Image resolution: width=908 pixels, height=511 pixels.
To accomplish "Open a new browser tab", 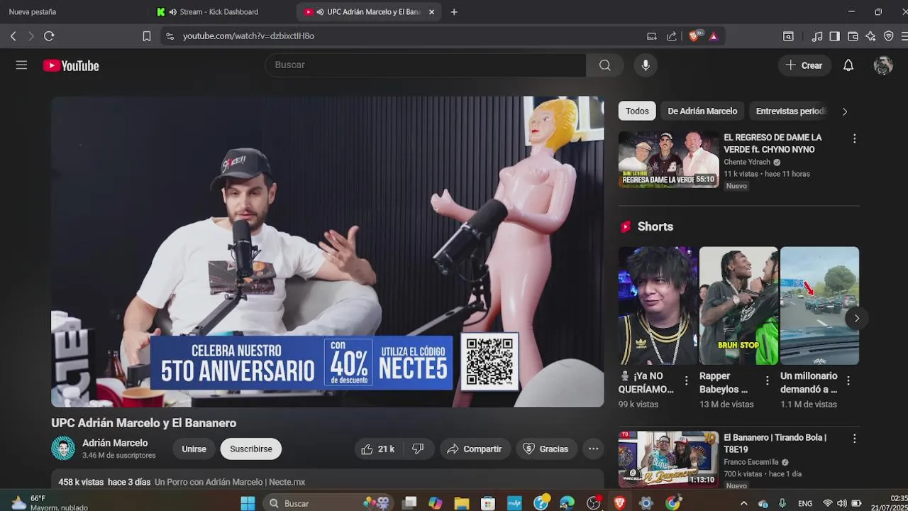I will (454, 12).
